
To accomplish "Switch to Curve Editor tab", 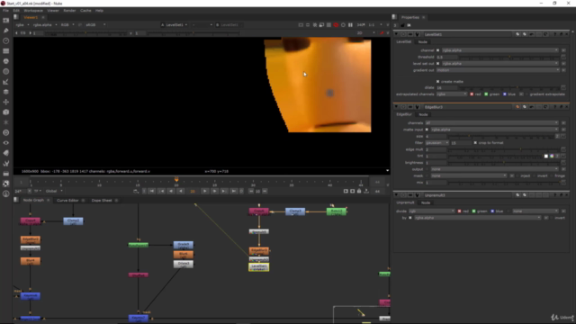I will click(x=67, y=201).
